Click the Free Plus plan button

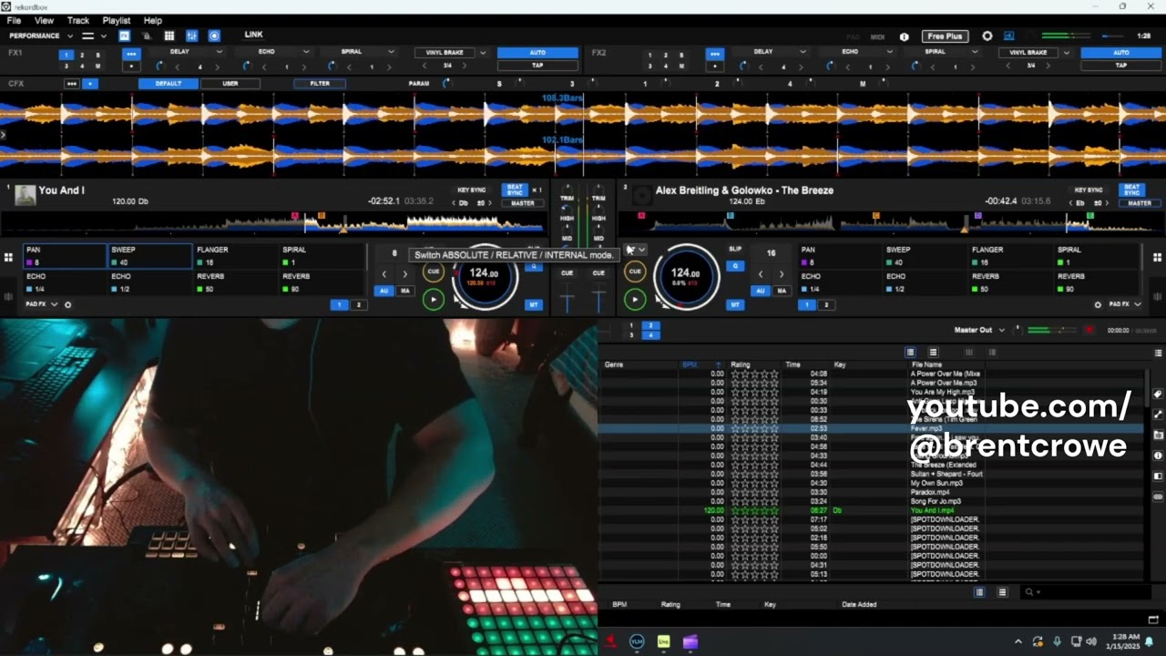[x=944, y=36]
